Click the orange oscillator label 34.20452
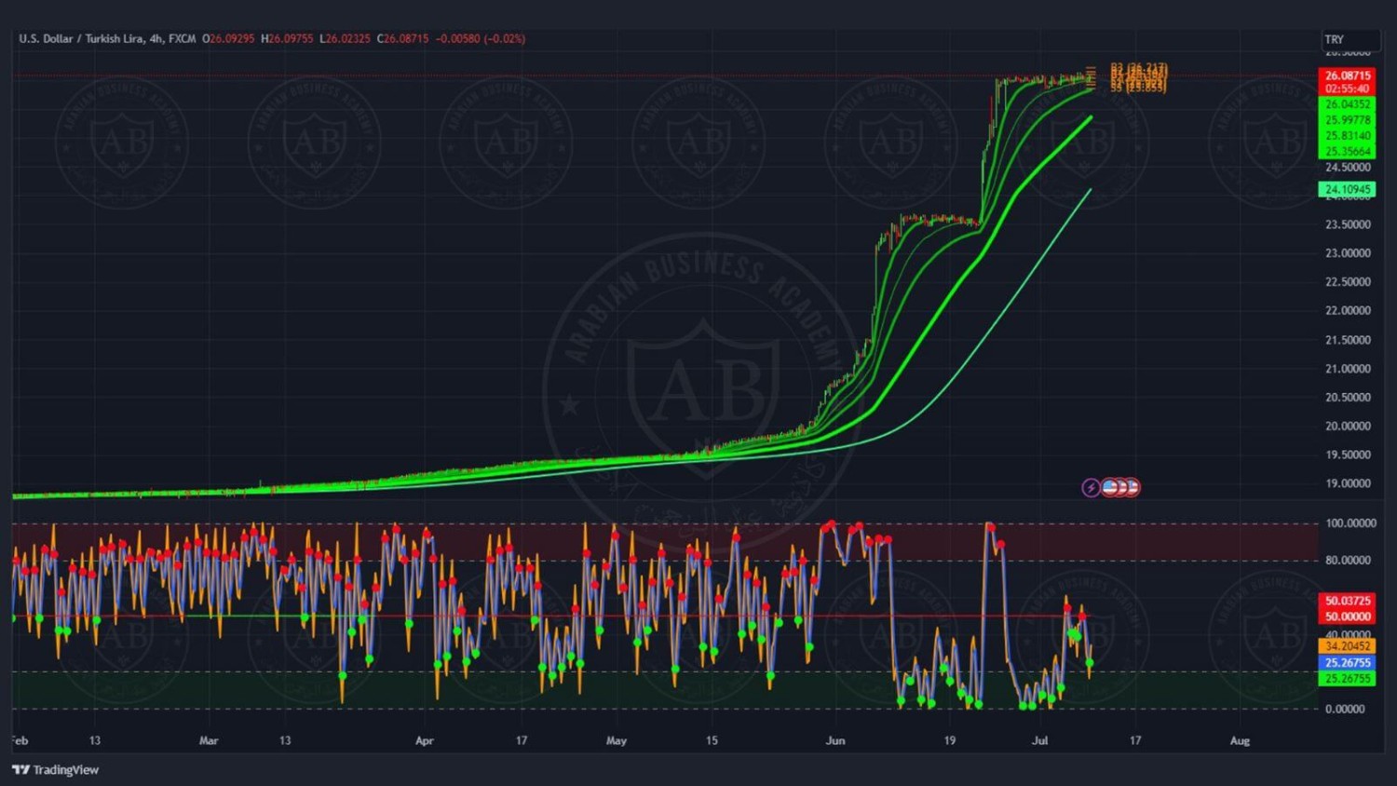The image size is (1397, 786). 1348,646
